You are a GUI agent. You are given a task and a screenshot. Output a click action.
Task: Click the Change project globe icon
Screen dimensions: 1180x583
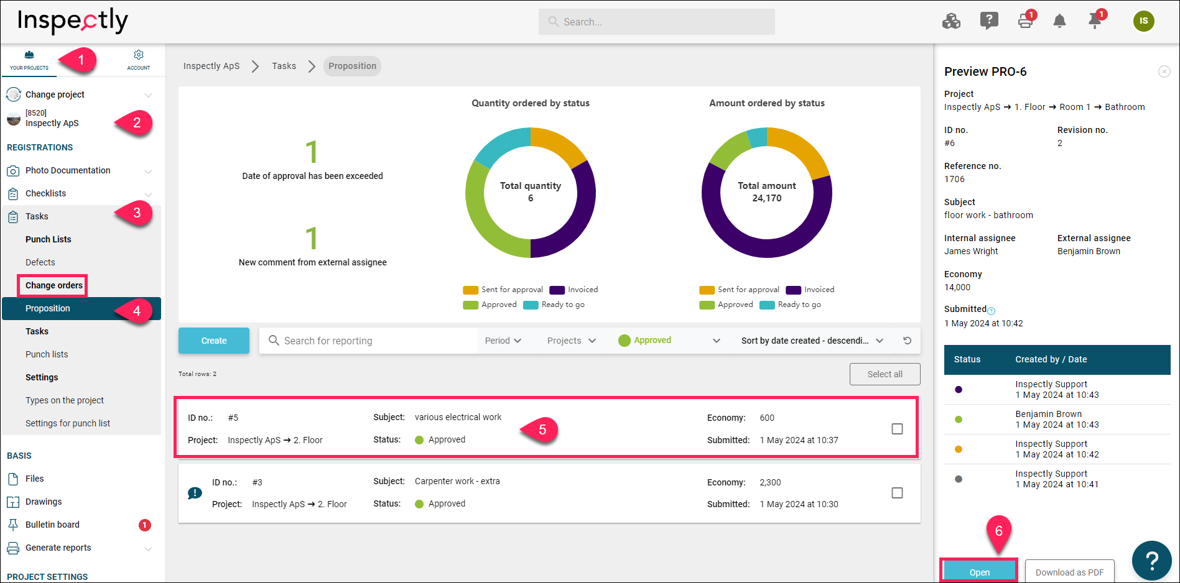(14, 95)
